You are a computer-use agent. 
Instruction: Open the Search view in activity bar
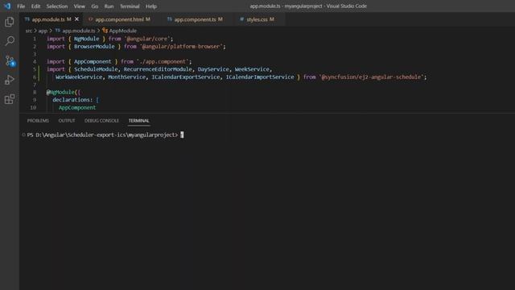[10, 41]
